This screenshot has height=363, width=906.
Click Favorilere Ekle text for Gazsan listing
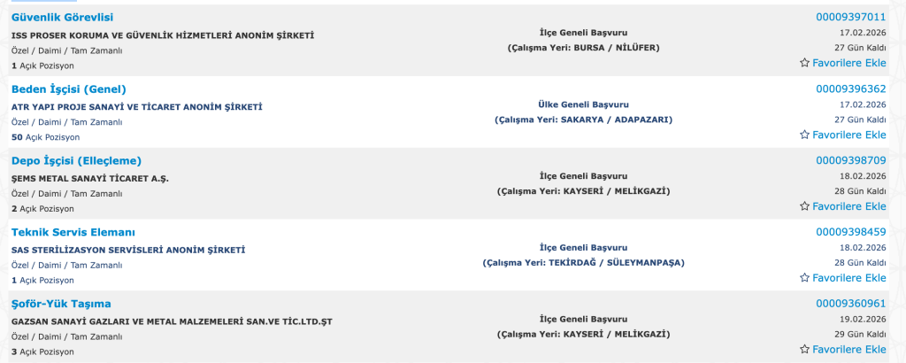(x=848, y=350)
